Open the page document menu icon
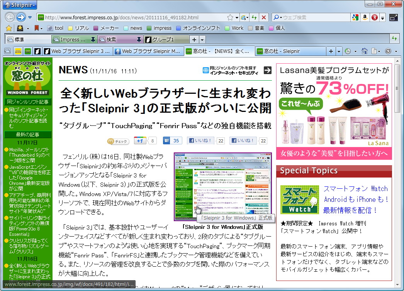The width and height of the screenshot is (404, 291). tap(374, 51)
